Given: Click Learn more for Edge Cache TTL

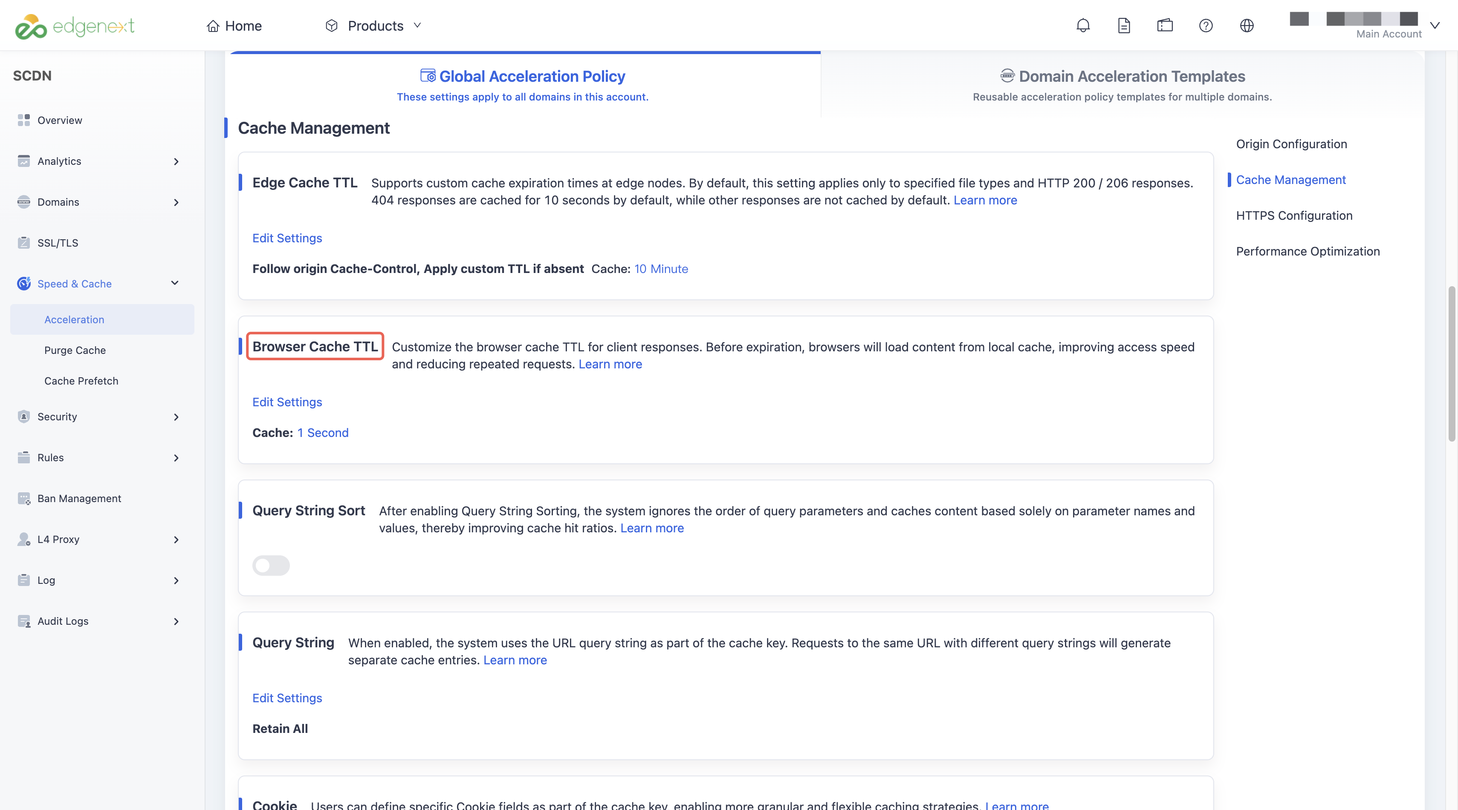Looking at the screenshot, I should [985, 200].
